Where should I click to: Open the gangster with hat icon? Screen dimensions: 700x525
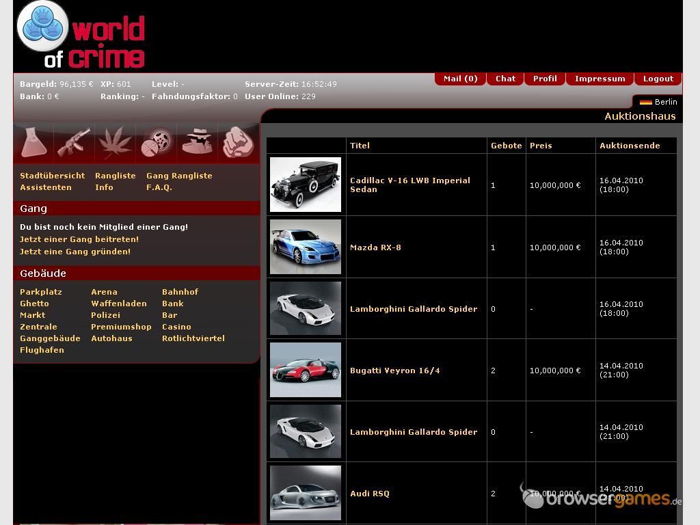click(x=198, y=142)
